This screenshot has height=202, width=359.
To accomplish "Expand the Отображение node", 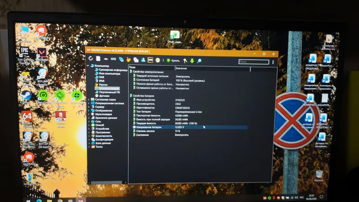I will pyautogui.click(x=88, y=110).
